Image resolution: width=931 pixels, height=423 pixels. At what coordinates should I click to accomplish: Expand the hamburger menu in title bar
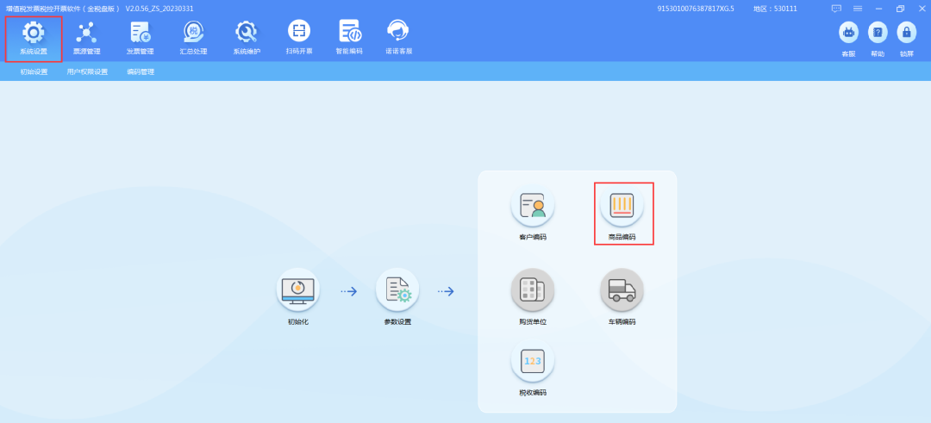coord(858,9)
